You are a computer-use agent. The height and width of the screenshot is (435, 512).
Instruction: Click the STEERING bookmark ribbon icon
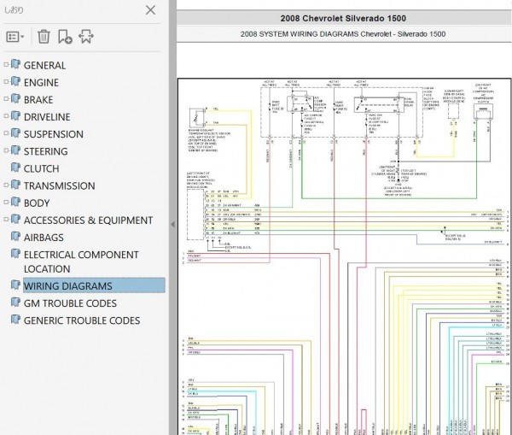coord(15,150)
